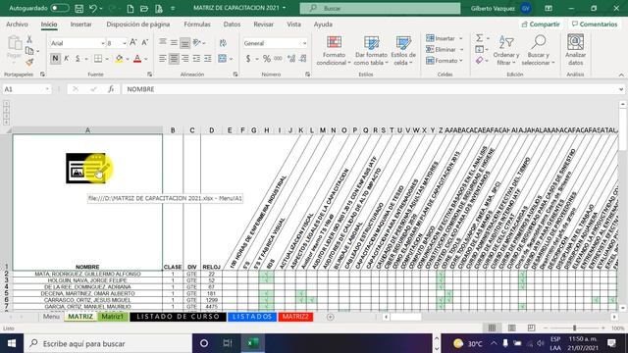Open the borders dropdown arrow
The height and width of the screenshot is (353, 628).
(x=107, y=59)
